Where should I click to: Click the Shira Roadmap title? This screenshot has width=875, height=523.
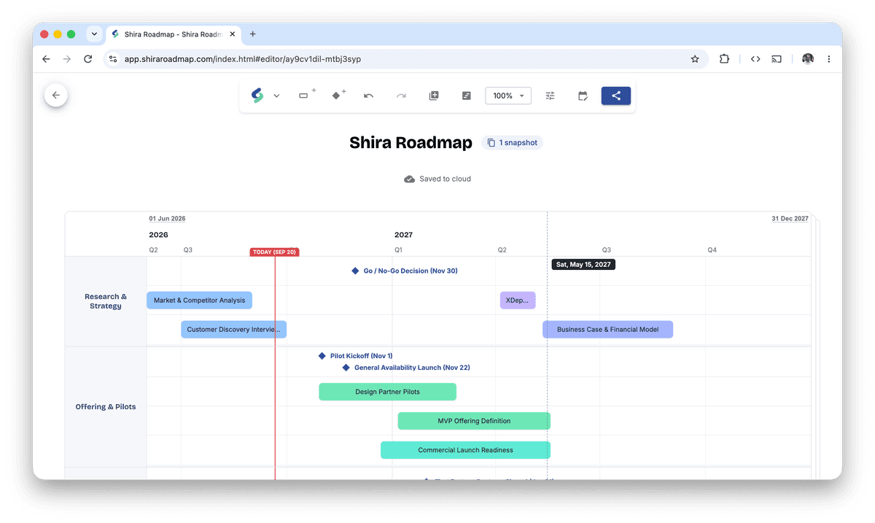point(411,143)
